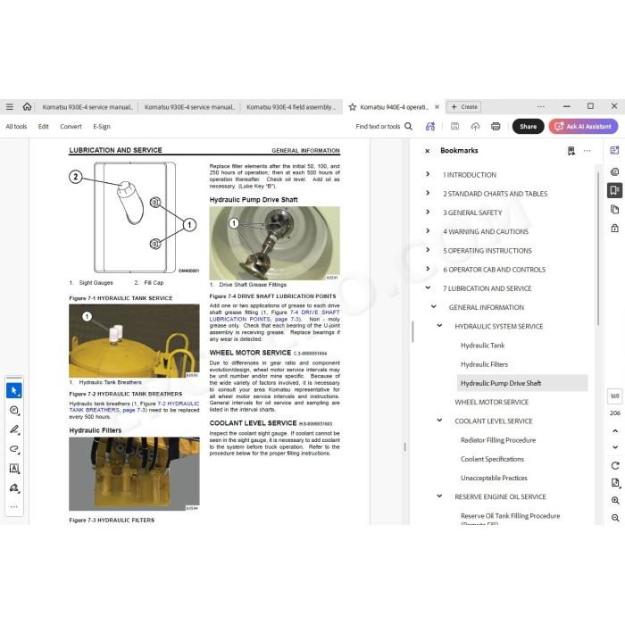The image size is (625, 625).
Task: Open the page display options icon
Action: click(615, 483)
